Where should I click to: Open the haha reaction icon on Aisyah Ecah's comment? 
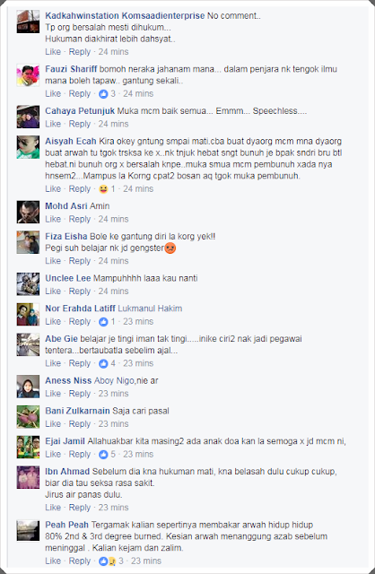pyautogui.click(x=104, y=189)
